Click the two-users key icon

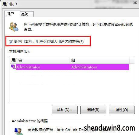click(14, 27)
